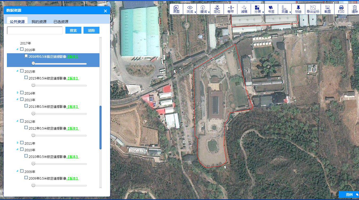Select the 标绘 pin plotting tool

tap(298, 9)
